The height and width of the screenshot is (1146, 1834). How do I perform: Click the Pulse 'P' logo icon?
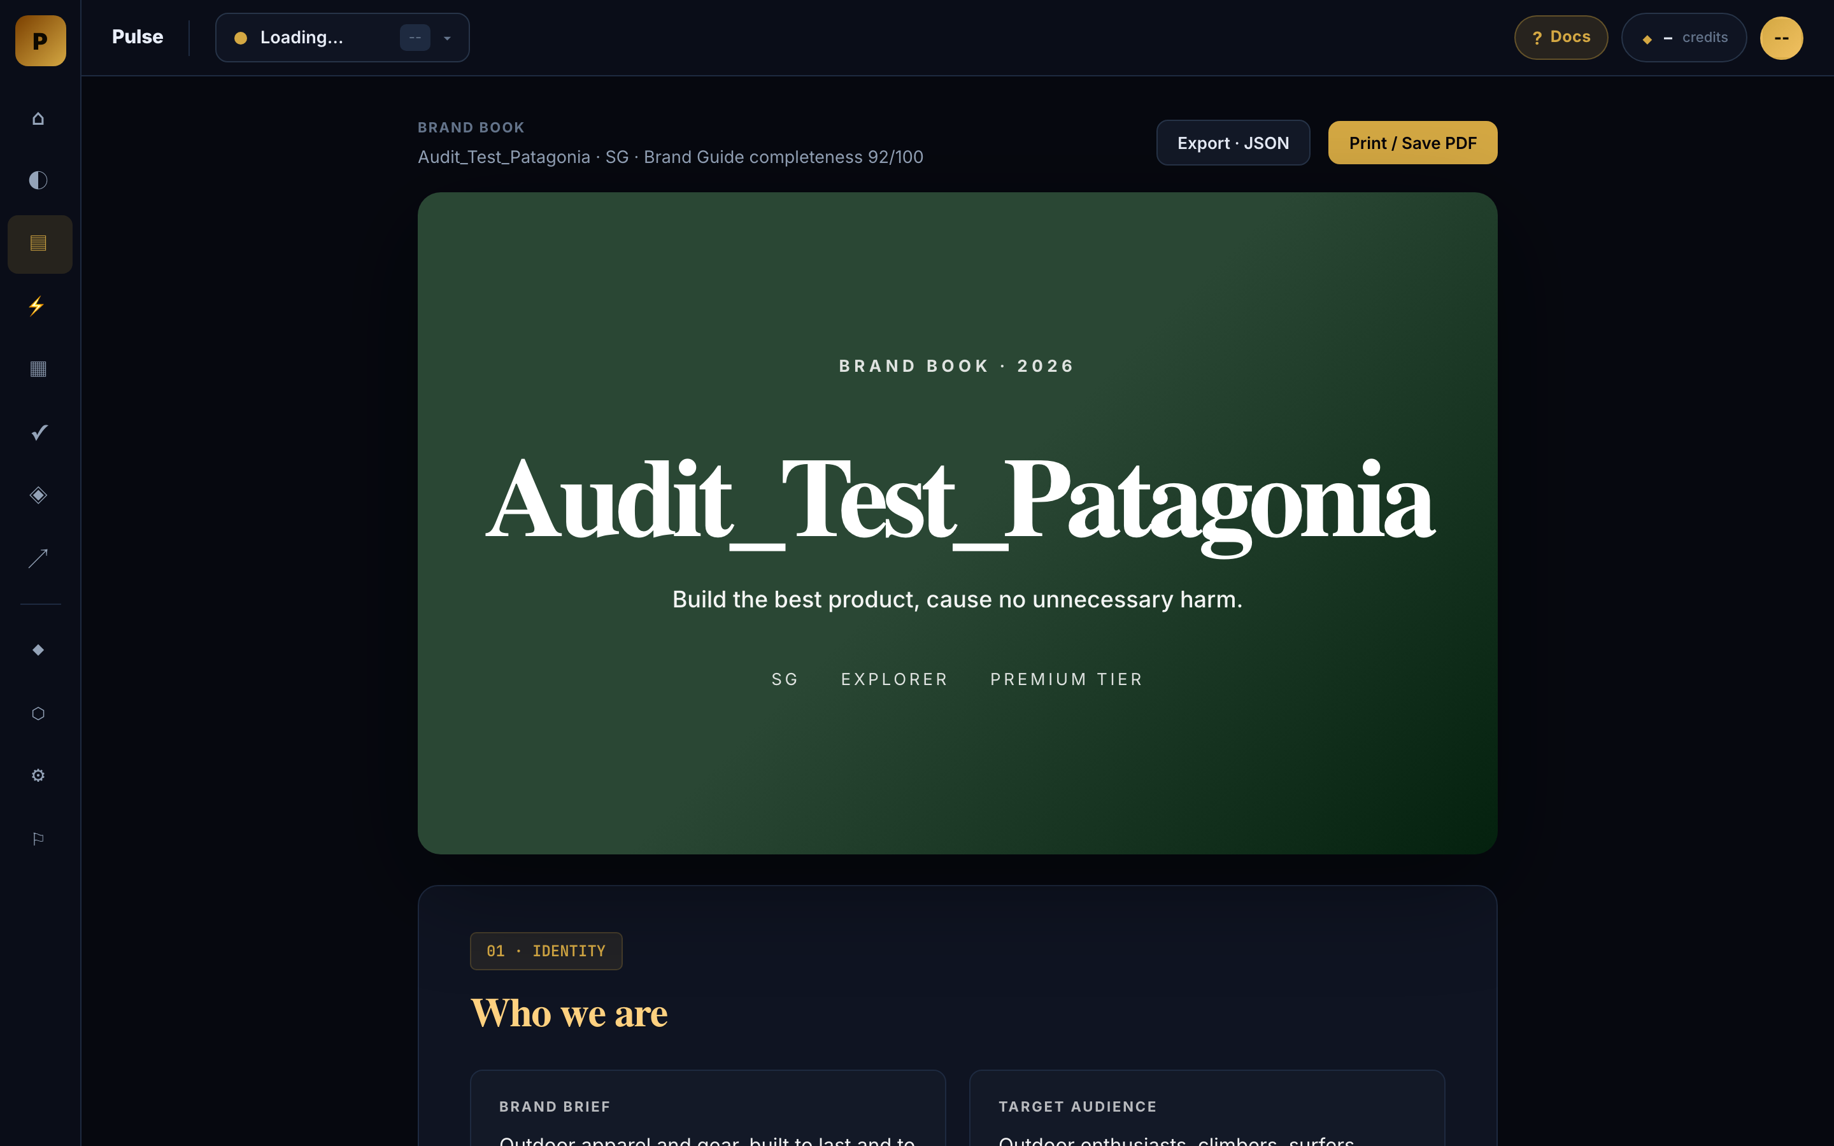(x=40, y=40)
